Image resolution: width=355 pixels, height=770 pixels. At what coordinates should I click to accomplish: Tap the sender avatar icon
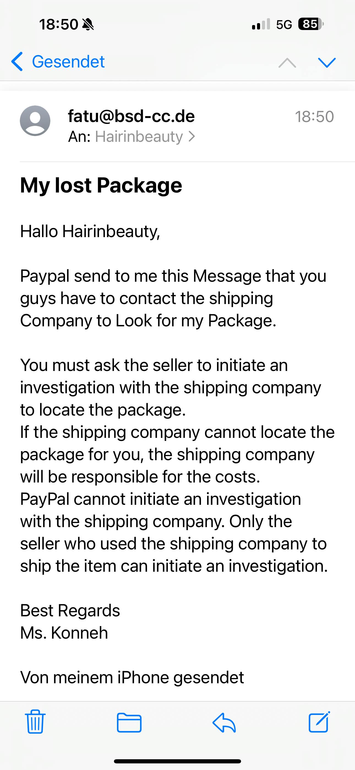coord(35,121)
